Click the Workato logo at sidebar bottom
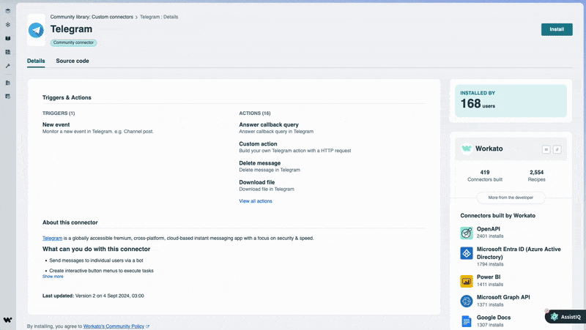Image resolution: width=586 pixels, height=330 pixels. [7, 320]
